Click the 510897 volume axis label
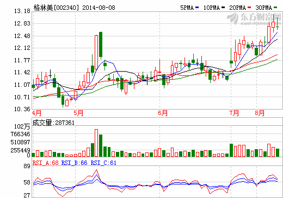Image resolution: width=283 pixels, height=198 pixels. [x=20, y=142]
